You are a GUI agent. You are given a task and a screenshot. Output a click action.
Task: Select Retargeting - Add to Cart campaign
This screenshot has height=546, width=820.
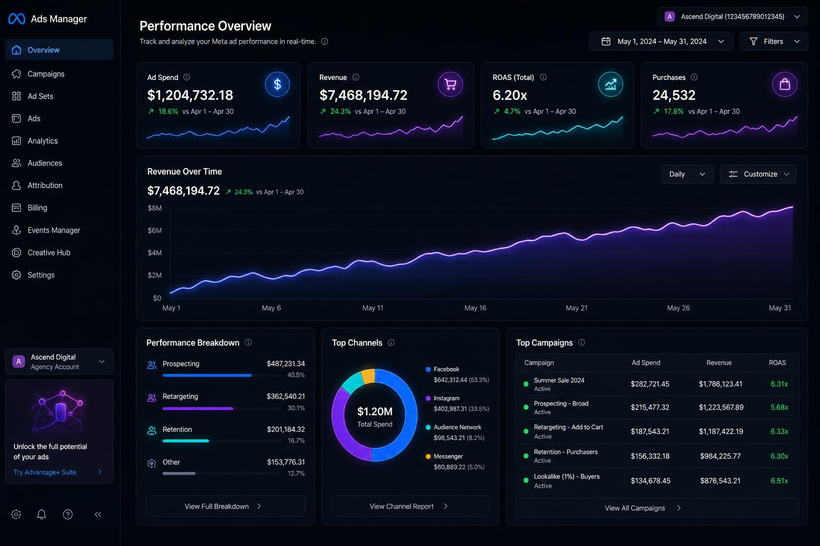[657, 431]
